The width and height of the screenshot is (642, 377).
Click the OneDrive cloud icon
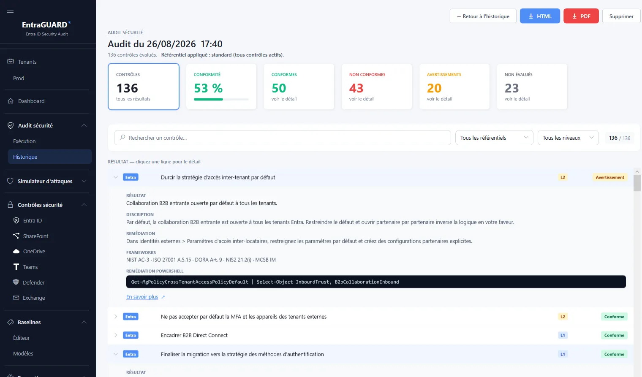(16, 251)
